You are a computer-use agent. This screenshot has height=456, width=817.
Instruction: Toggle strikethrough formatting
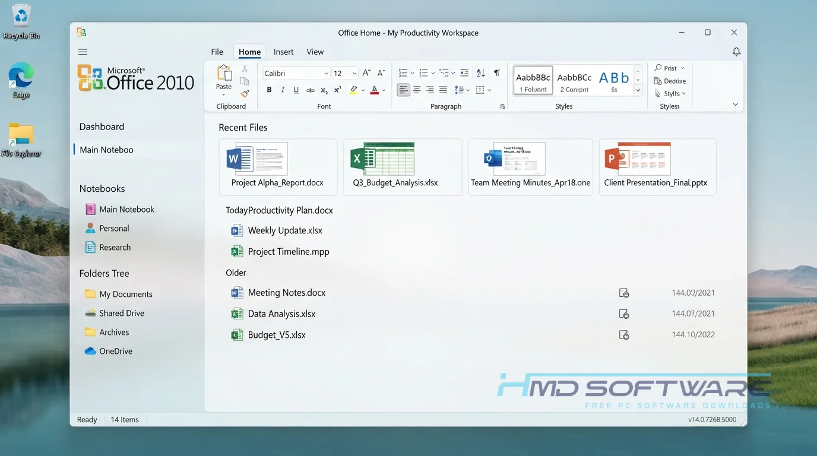tap(310, 90)
